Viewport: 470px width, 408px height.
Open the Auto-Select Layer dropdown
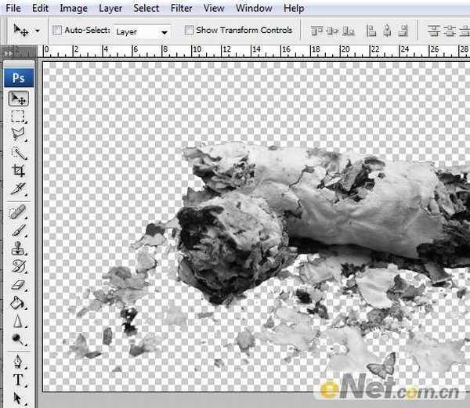pyautogui.click(x=142, y=31)
